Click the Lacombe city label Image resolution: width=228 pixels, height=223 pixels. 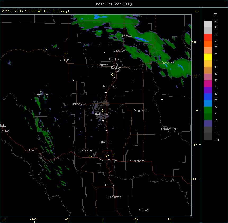119,51
